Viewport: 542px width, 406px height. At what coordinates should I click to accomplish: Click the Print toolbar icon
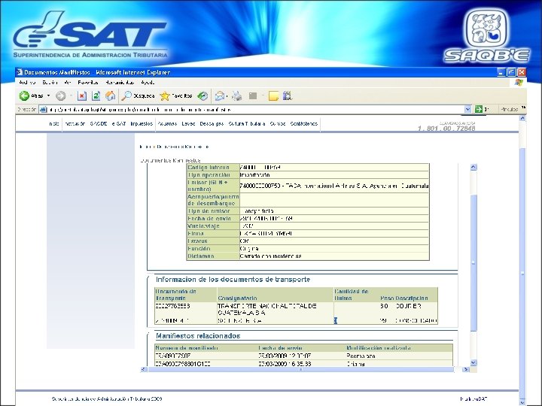click(236, 95)
